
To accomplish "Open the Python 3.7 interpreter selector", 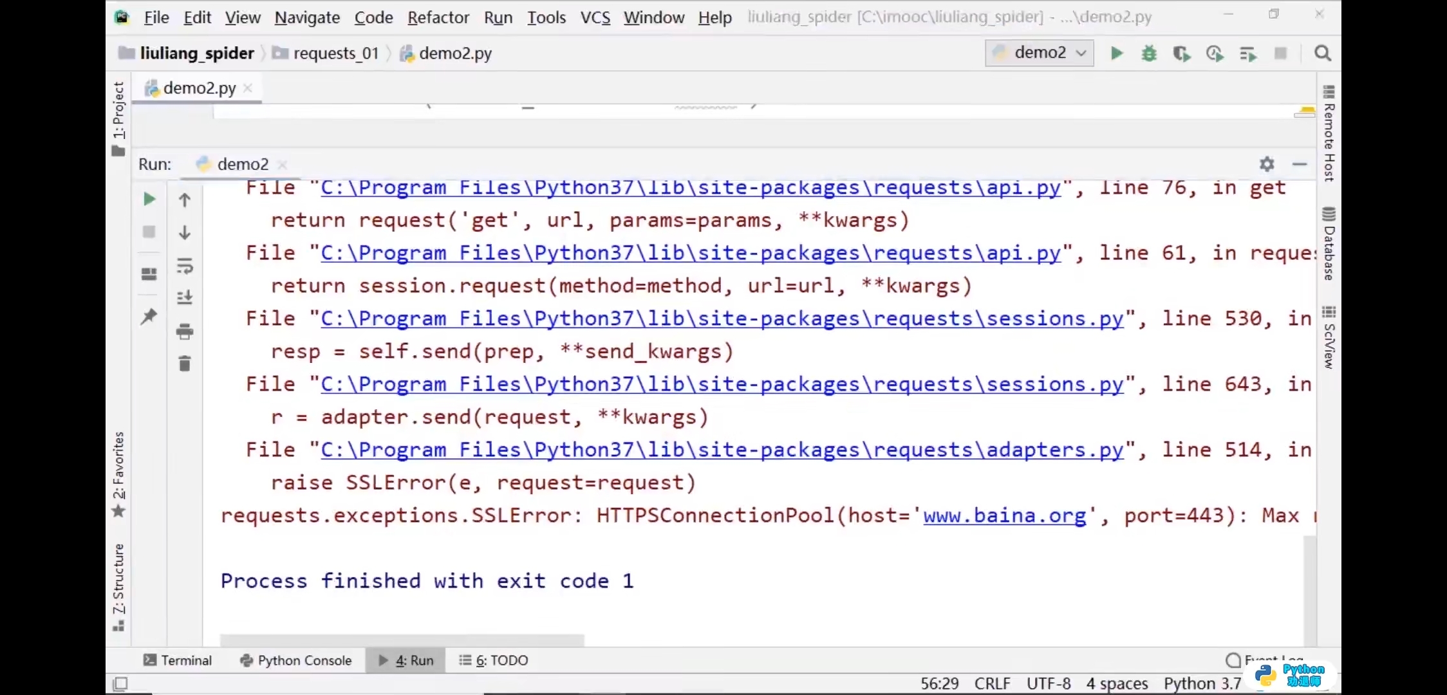I will (x=1201, y=683).
